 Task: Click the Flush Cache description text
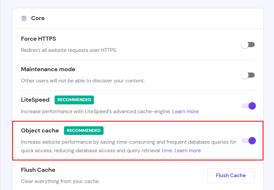(60, 181)
